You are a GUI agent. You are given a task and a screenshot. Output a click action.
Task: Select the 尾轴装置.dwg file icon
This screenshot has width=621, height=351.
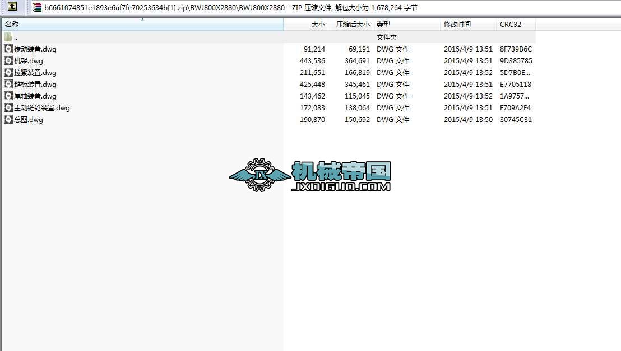tap(7, 96)
